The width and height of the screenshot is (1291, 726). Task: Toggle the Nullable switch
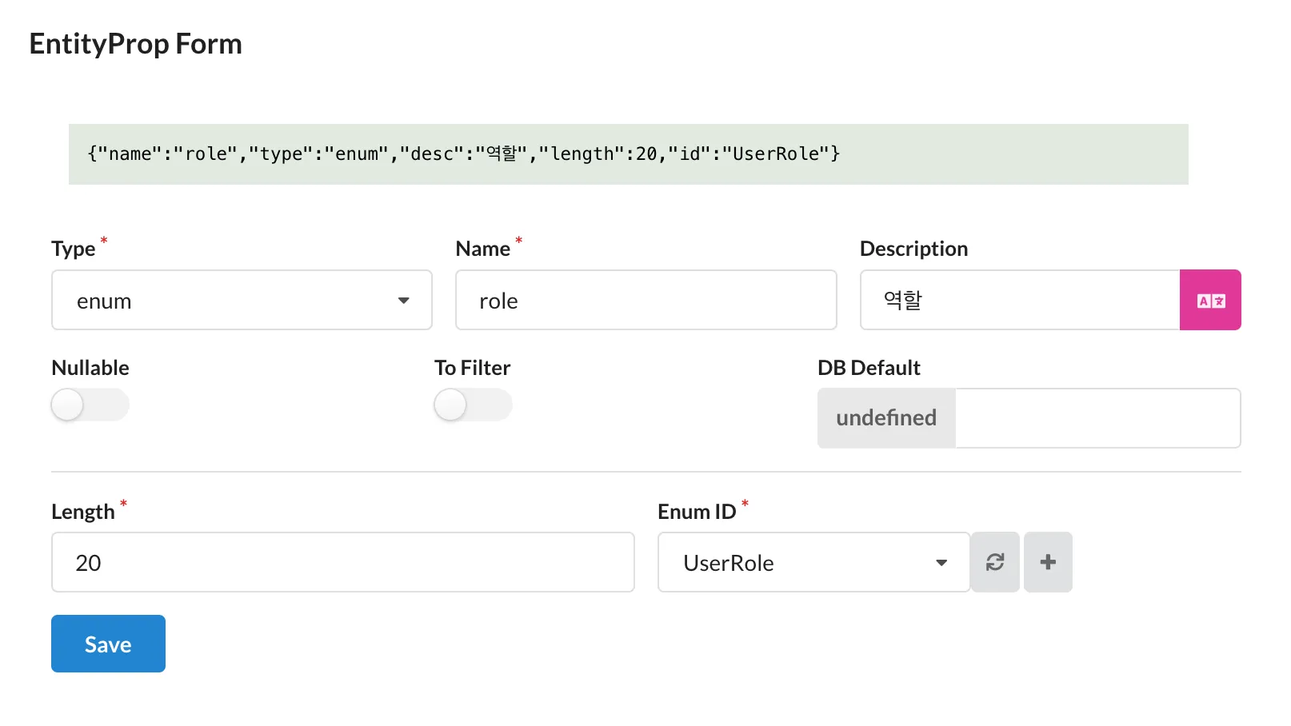coord(90,405)
